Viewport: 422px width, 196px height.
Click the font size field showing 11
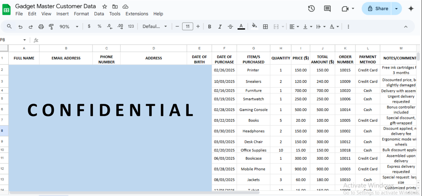[188, 26]
